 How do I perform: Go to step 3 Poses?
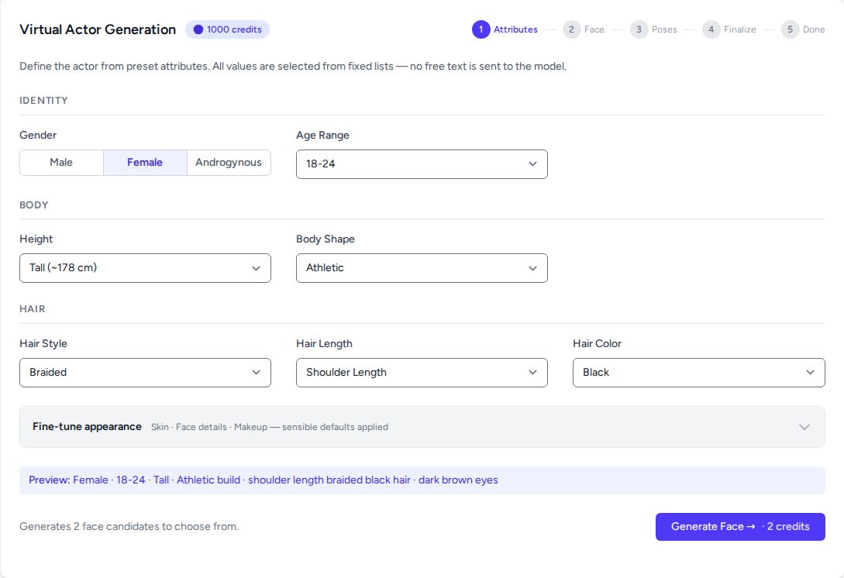click(x=653, y=29)
